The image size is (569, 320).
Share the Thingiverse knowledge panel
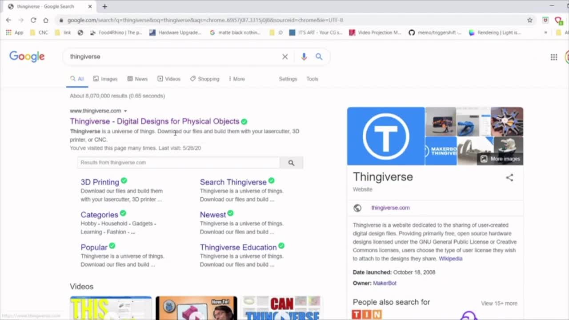pyautogui.click(x=509, y=178)
